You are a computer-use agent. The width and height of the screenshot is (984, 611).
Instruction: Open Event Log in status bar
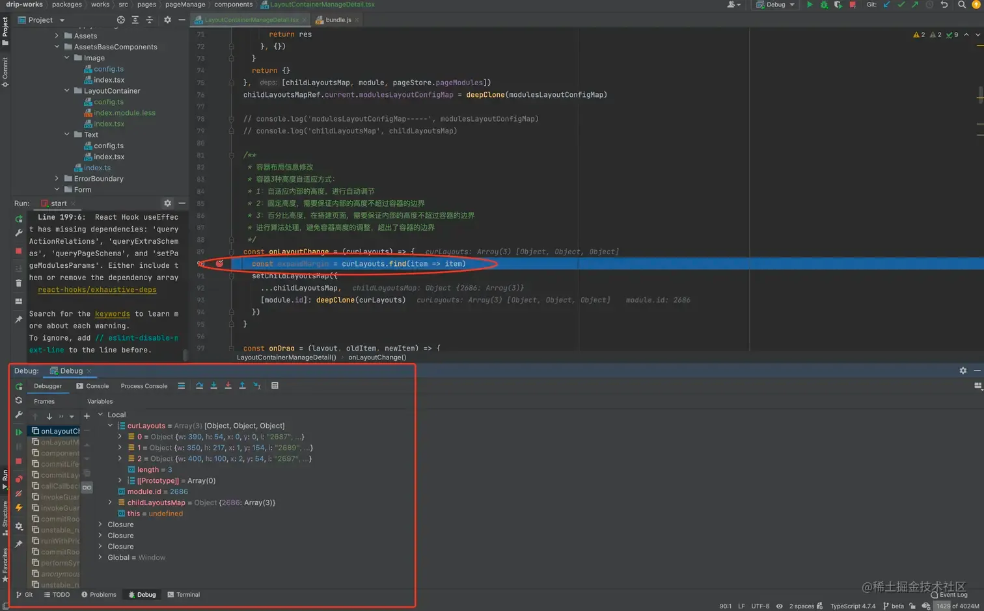949,595
